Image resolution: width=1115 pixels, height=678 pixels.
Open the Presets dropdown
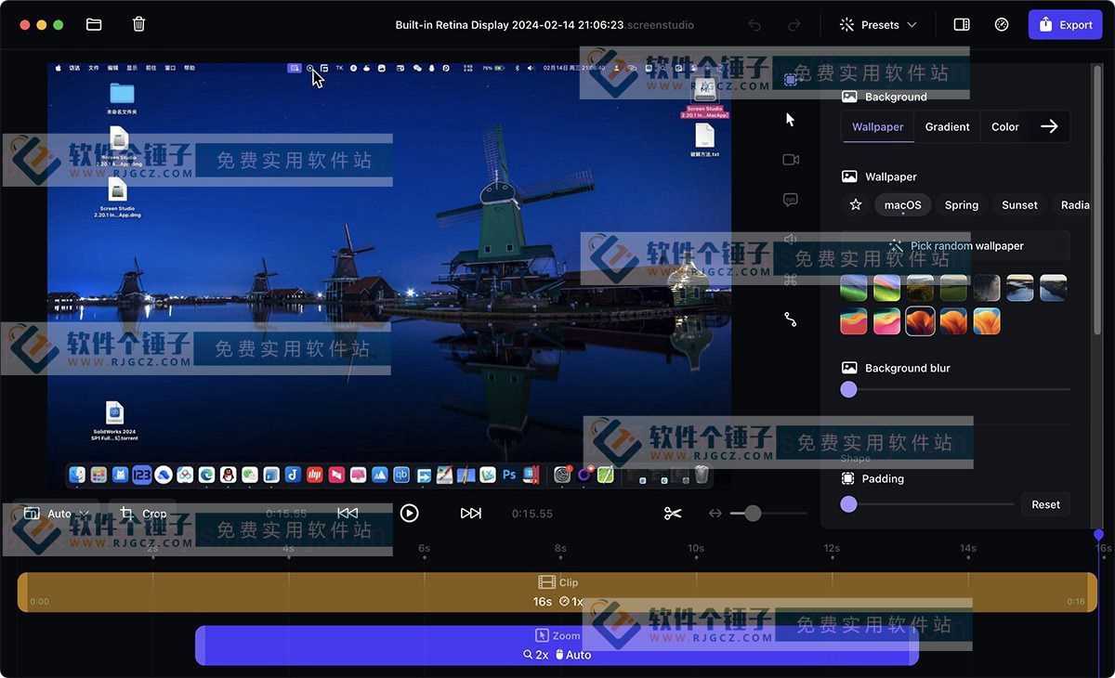click(x=878, y=25)
